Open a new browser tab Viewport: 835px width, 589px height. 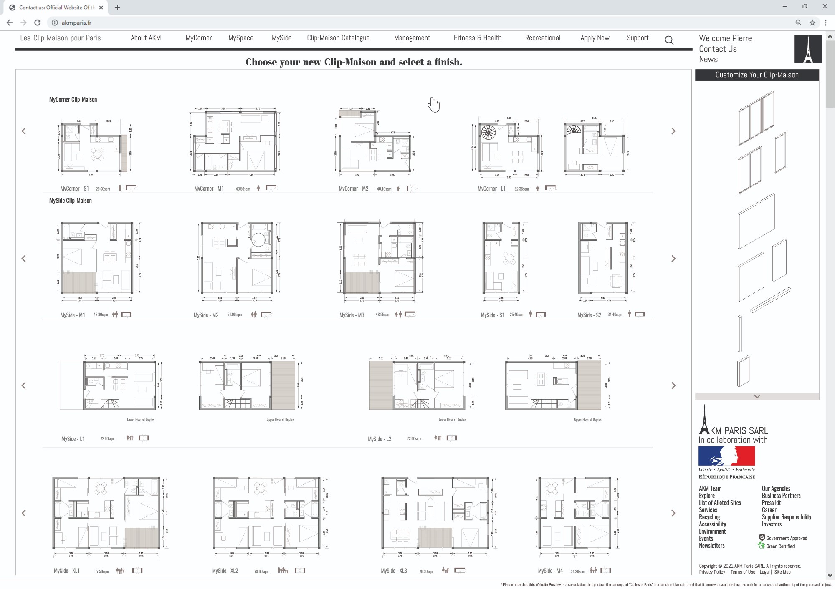(x=117, y=8)
